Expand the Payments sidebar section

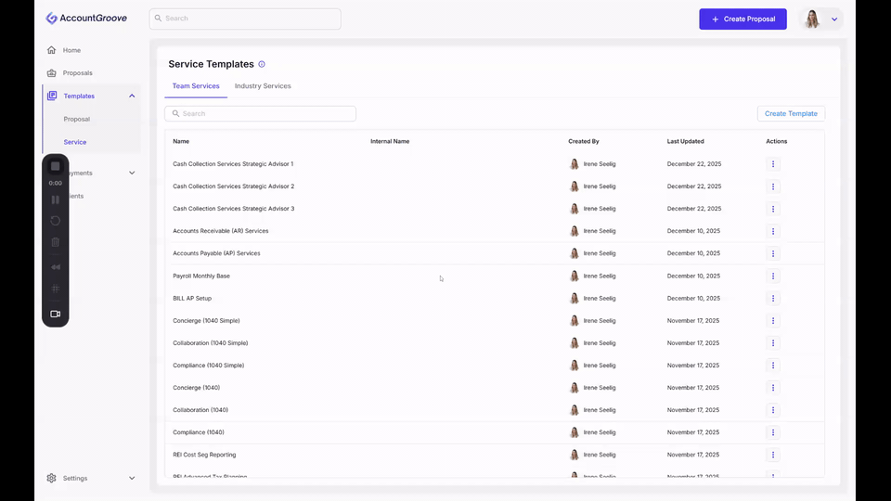132,173
